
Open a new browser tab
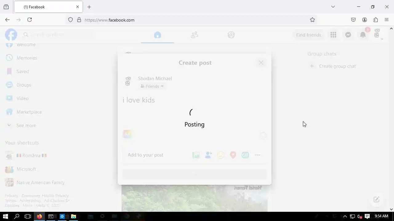(x=89, y=7)
